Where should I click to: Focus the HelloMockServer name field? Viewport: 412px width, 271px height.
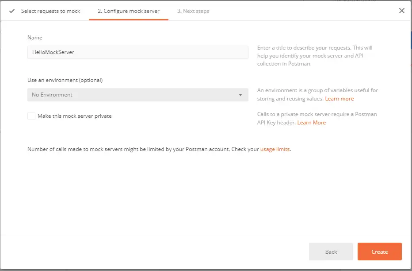(137, 52)
